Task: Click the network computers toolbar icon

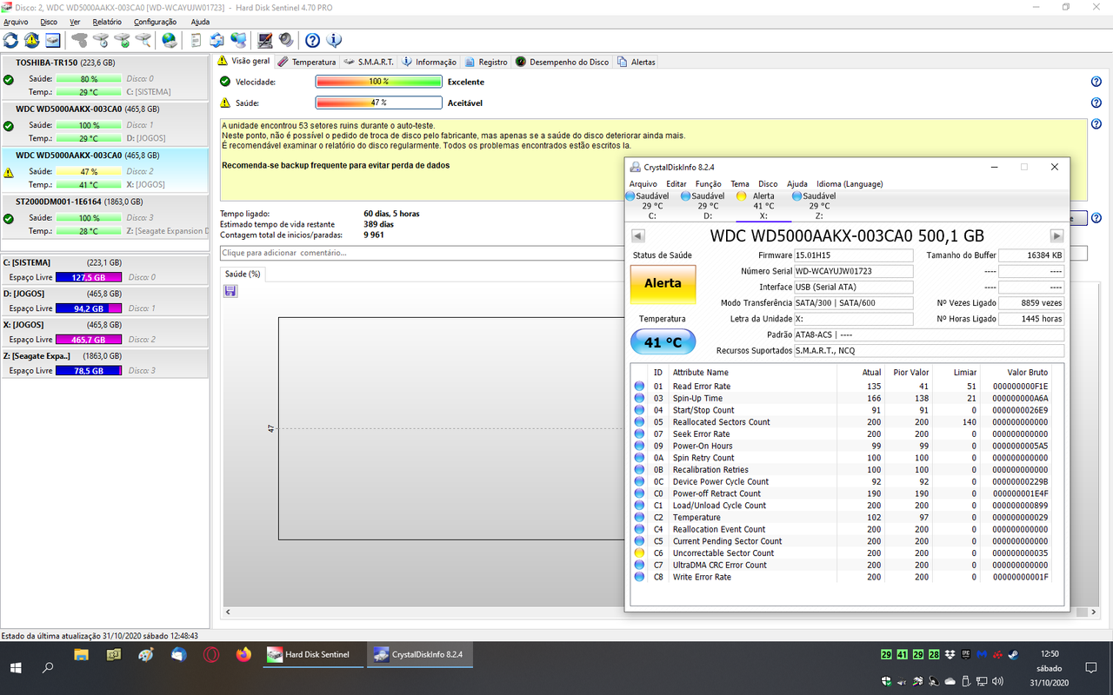Action: coord(238,40)
